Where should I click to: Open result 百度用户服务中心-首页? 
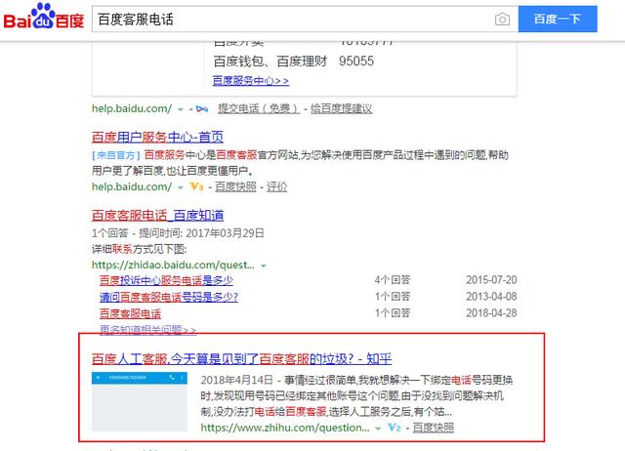click(157, 138)
